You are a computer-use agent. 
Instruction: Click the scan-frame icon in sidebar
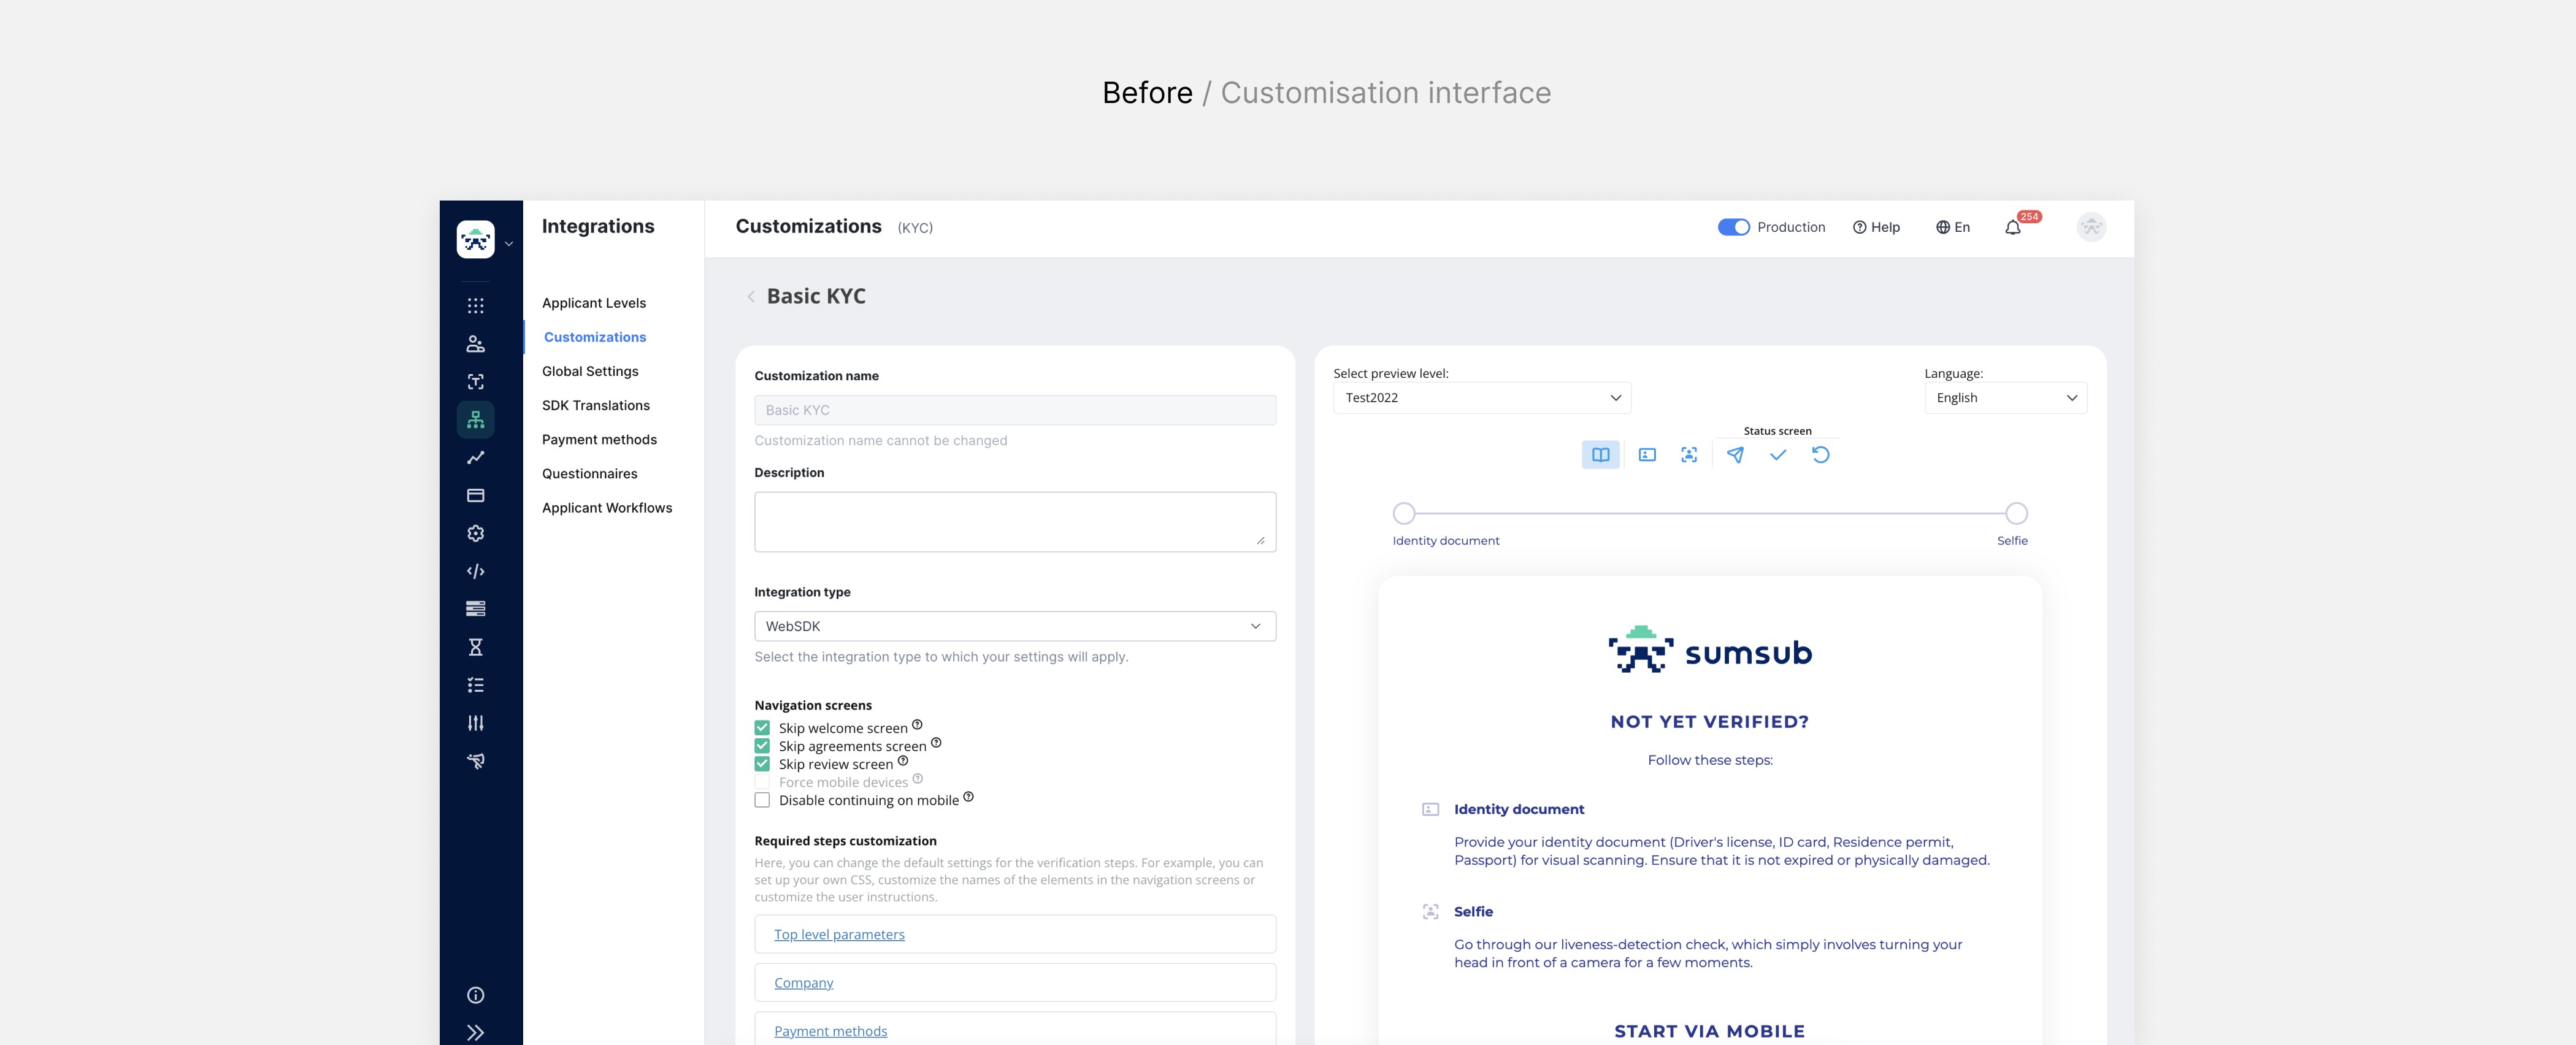[x=476, y=382]
